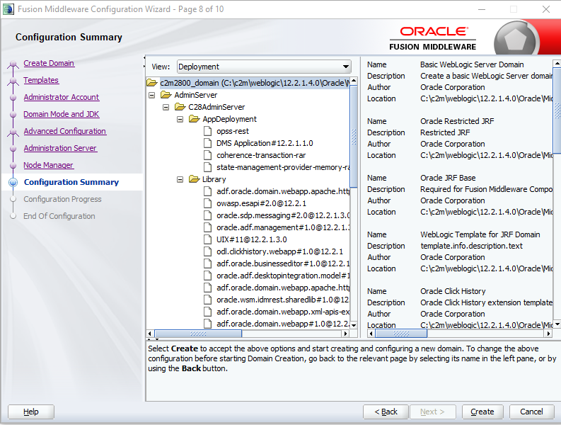
Task: Click the Library folder icon
Action: tap(194, 178)
